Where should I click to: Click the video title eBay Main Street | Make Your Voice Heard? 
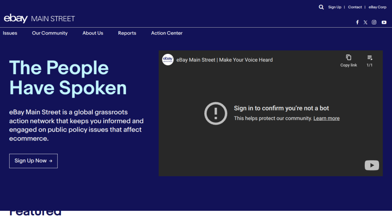[225, 60]
